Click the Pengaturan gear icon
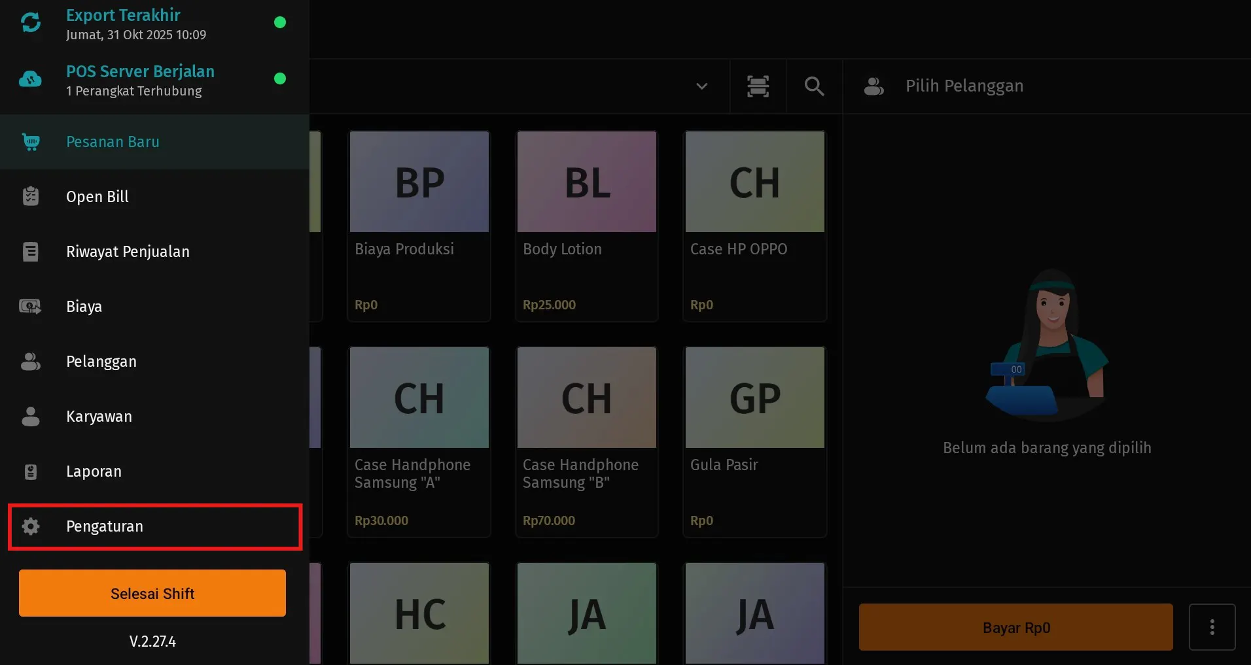The width and height of the screenshot is (1251, 665). (x=31, y=526)
